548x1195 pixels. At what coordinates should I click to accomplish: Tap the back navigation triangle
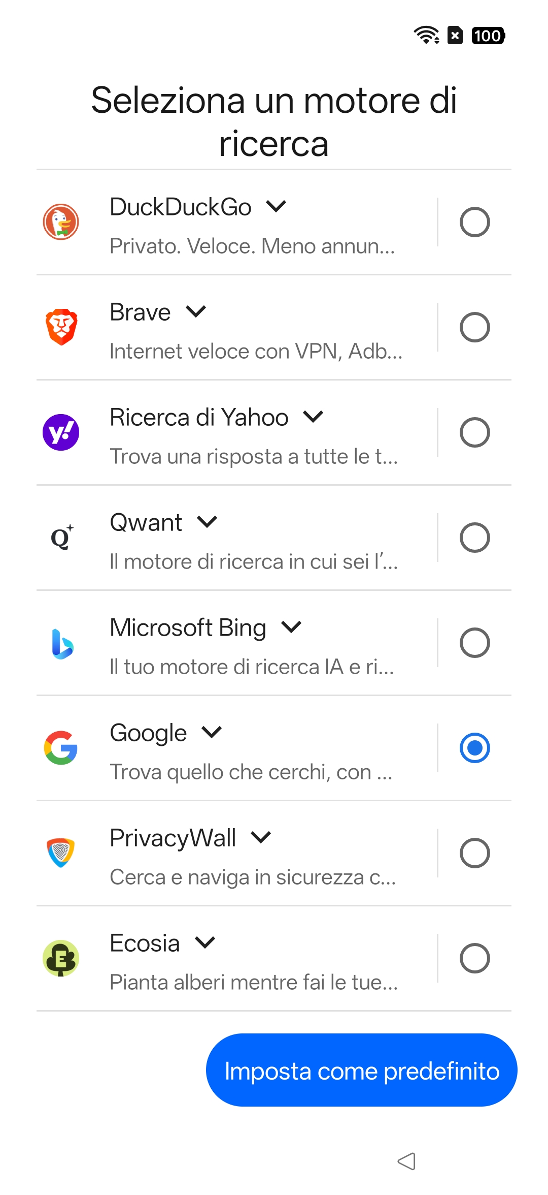406,1161
